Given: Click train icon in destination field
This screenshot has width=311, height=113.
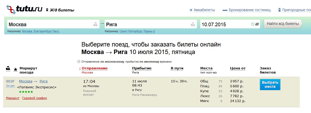Looking at the screenshot, I should (x=193, y=24).
